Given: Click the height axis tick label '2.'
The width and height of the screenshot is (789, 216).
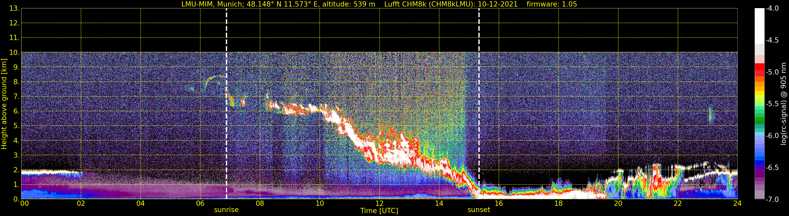Looking at the screenshot, I should [x=16, y=170].
